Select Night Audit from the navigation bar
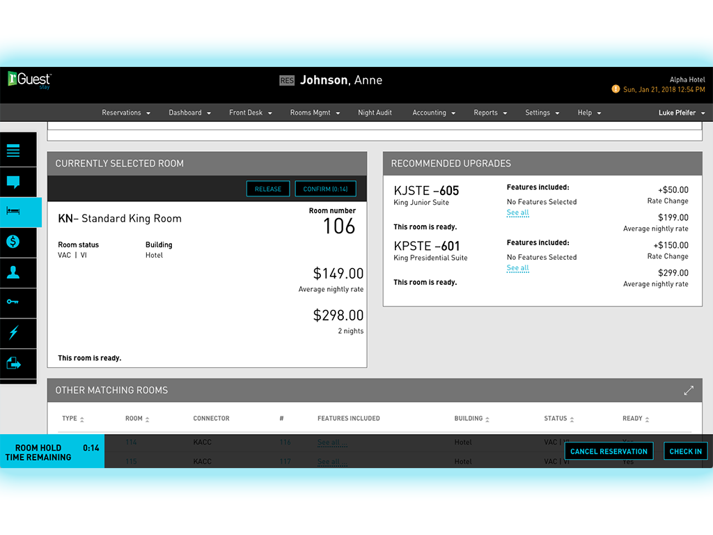 [x=375, y=112]
